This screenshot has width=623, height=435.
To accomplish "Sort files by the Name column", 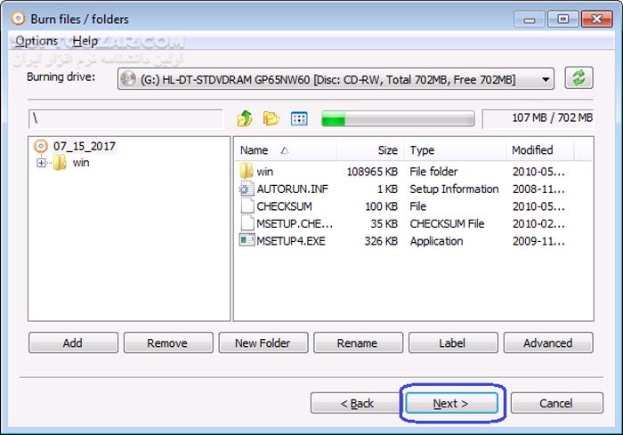I will point(286,150).
